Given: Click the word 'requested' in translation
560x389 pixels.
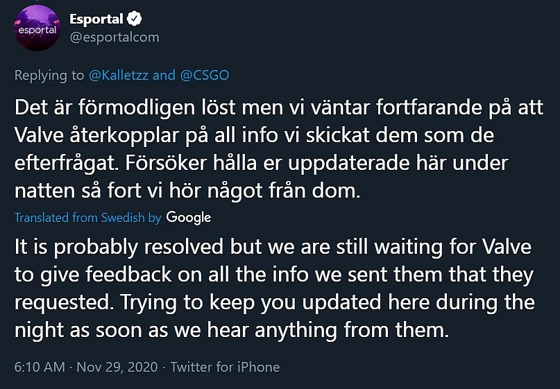Looking at the screenshot, I should 63,303.
